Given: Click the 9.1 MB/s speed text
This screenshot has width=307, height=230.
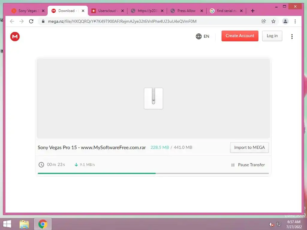Looking at the screenshot, I should (x=87, y=165).
